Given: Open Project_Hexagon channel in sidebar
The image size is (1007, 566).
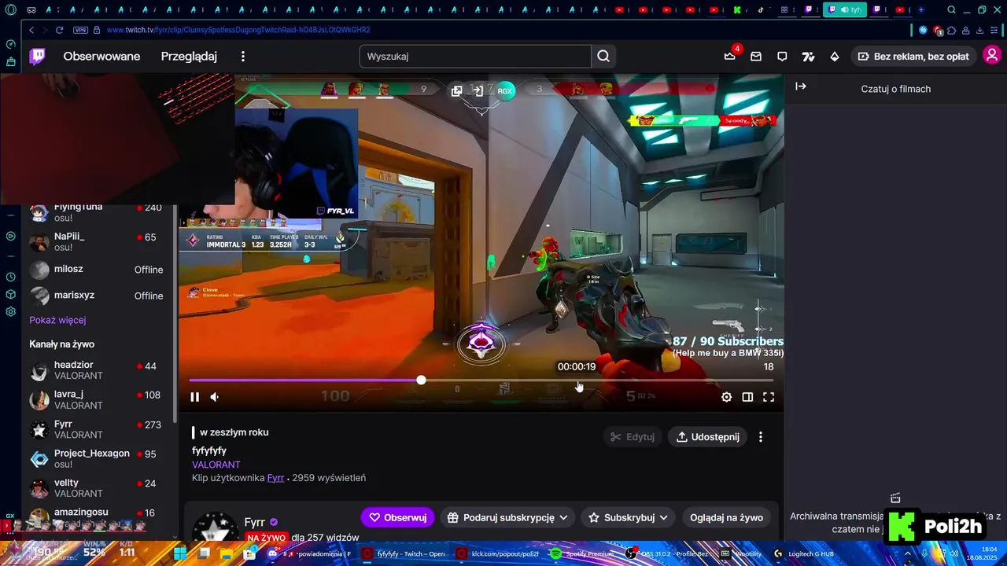Looking at the screenshot, I should click(x=96, y=458).
